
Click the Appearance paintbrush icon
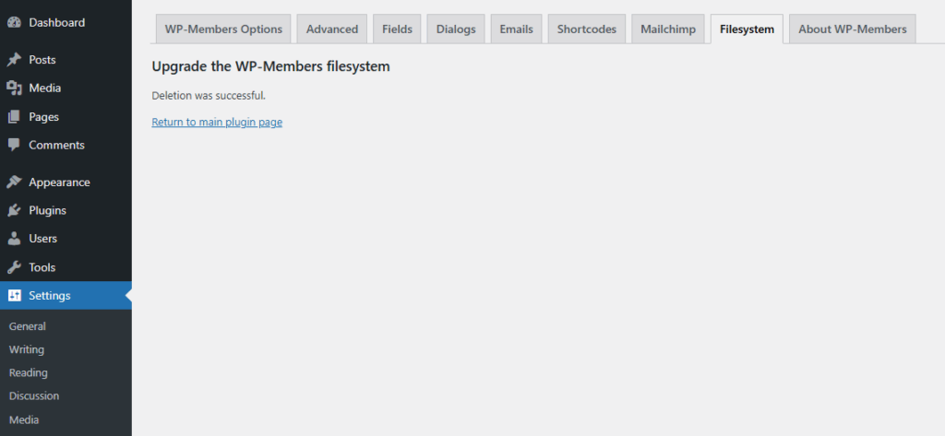14,183
